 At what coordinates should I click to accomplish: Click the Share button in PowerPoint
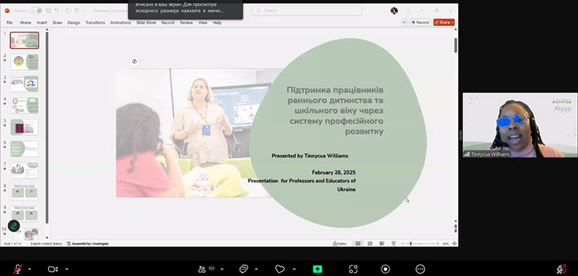[x=444, y=22]
